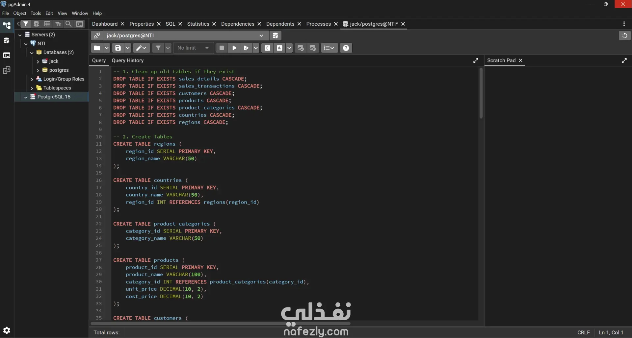Click the Query Tool icon in explorer toolbar
The image size is (632, 338).
37,24
